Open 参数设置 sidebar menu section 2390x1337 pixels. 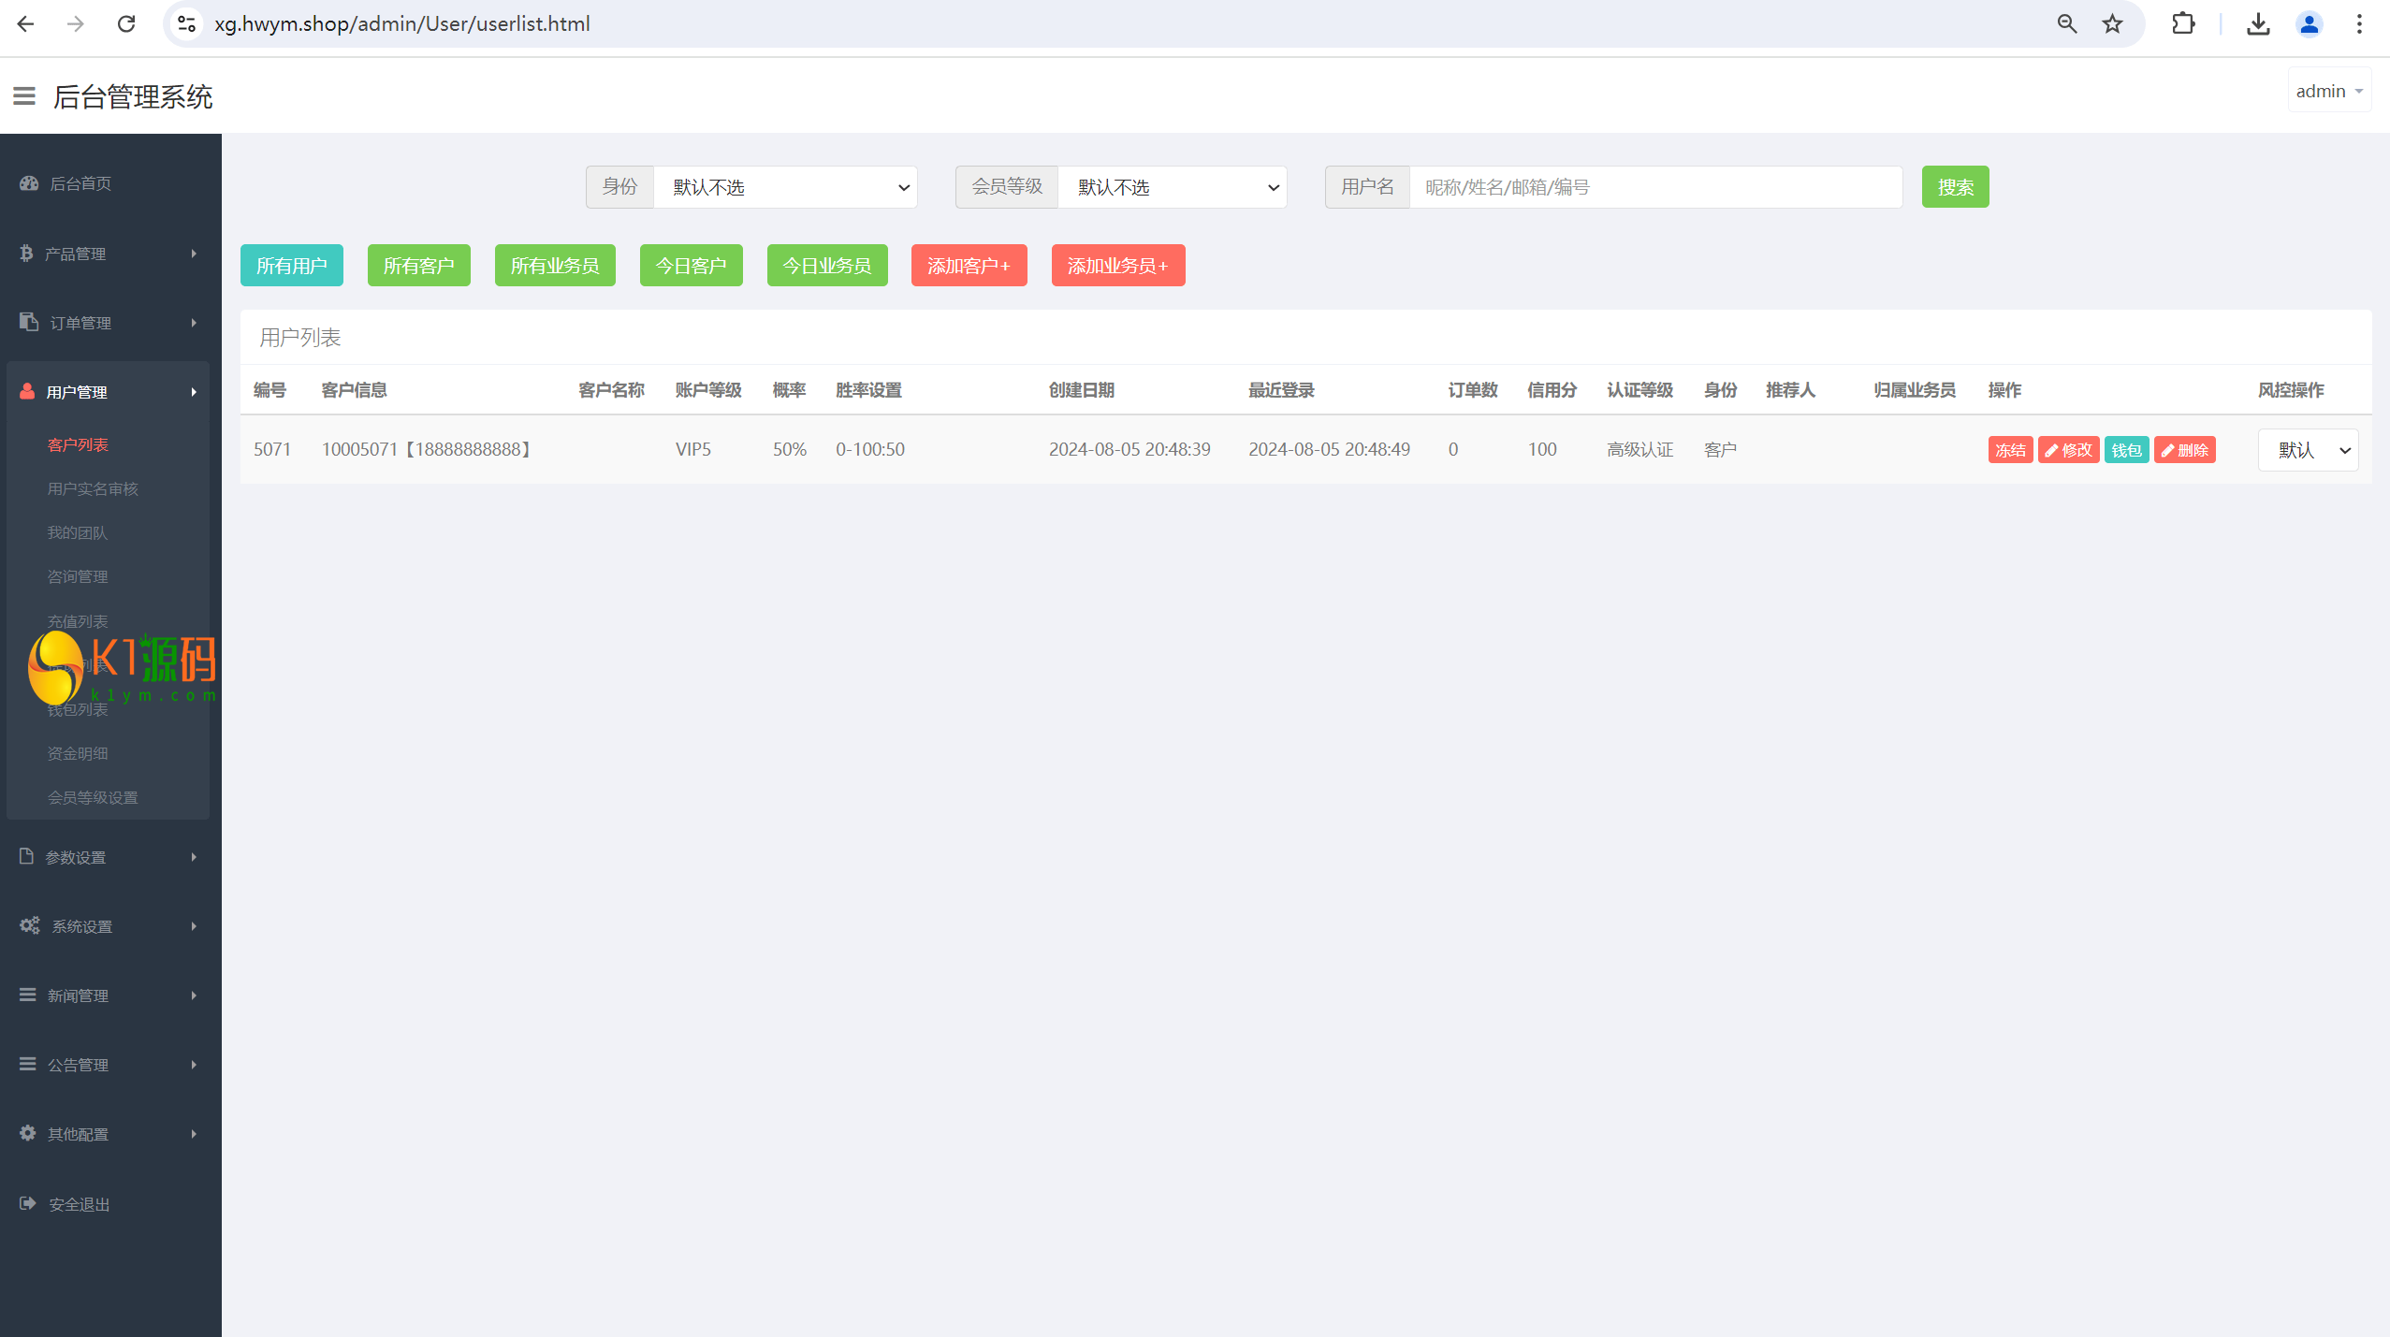(109, 855)
